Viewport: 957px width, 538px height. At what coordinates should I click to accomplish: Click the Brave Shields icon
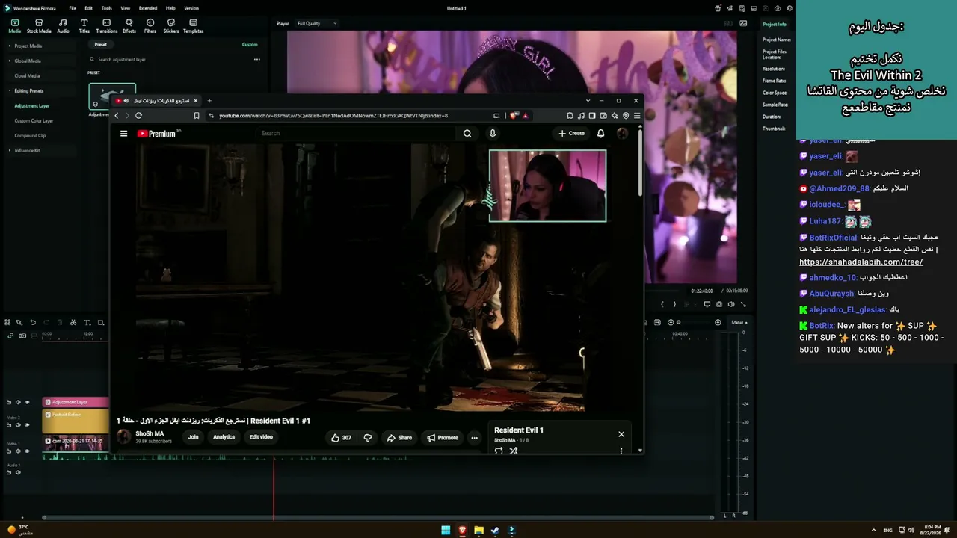point(514,116)
